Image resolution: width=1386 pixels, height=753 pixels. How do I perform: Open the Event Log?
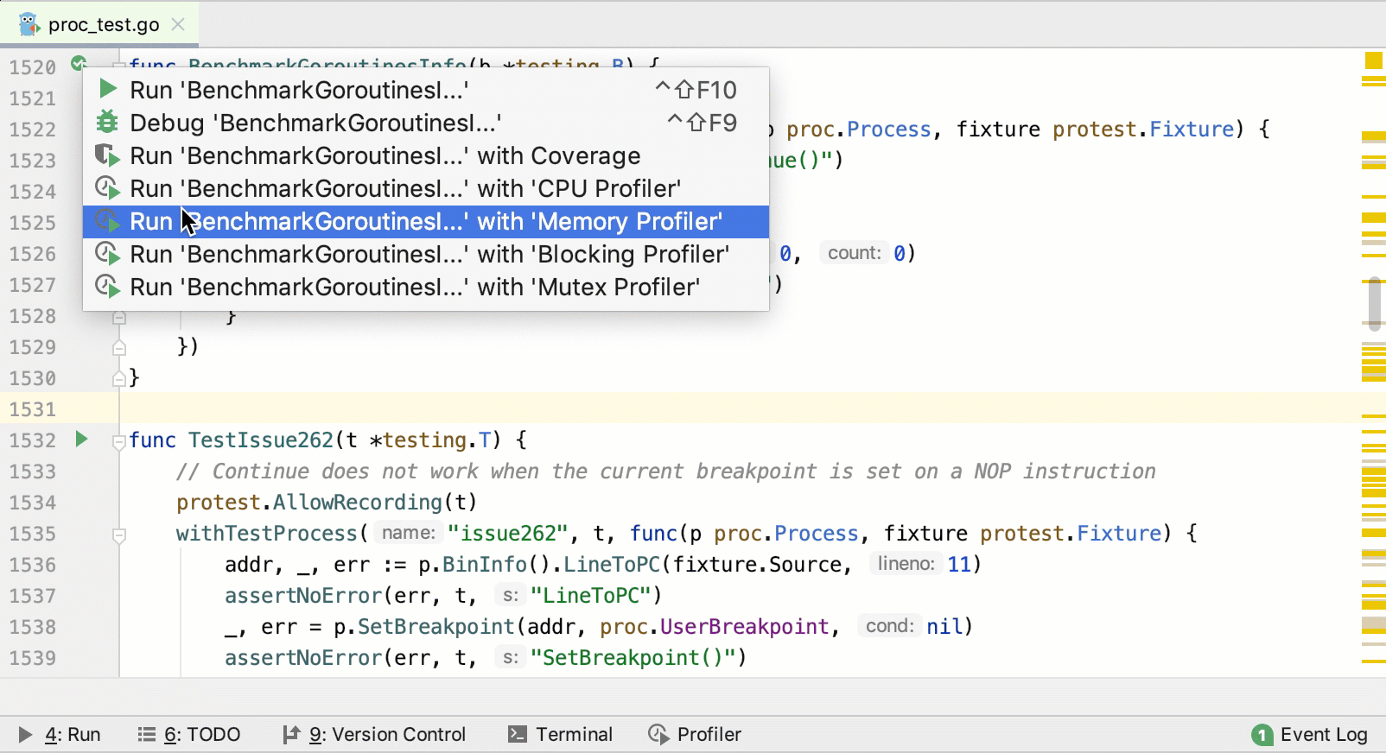[1310, 734]
